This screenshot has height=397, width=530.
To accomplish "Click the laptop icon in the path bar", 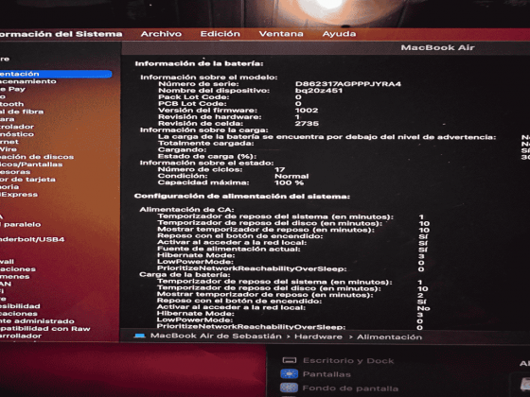I will click(140, 336).
